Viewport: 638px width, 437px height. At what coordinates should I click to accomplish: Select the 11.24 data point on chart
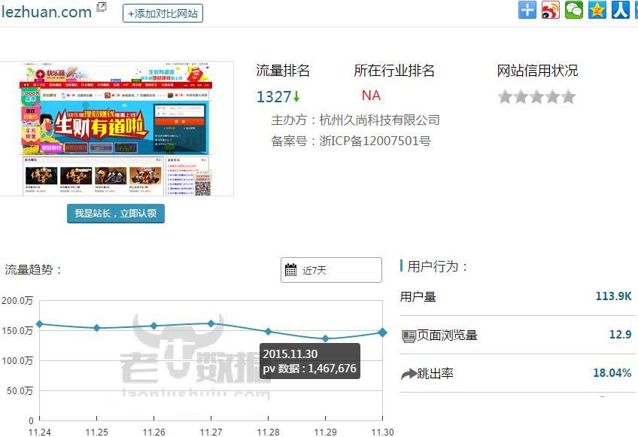pos(39,324)
